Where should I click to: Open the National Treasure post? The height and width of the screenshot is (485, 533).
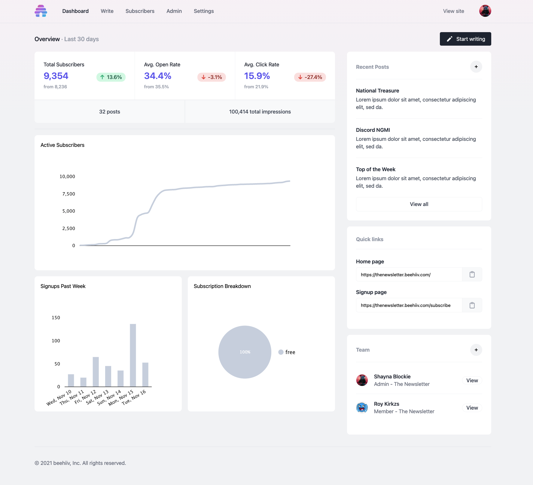(x=377, y=91)
